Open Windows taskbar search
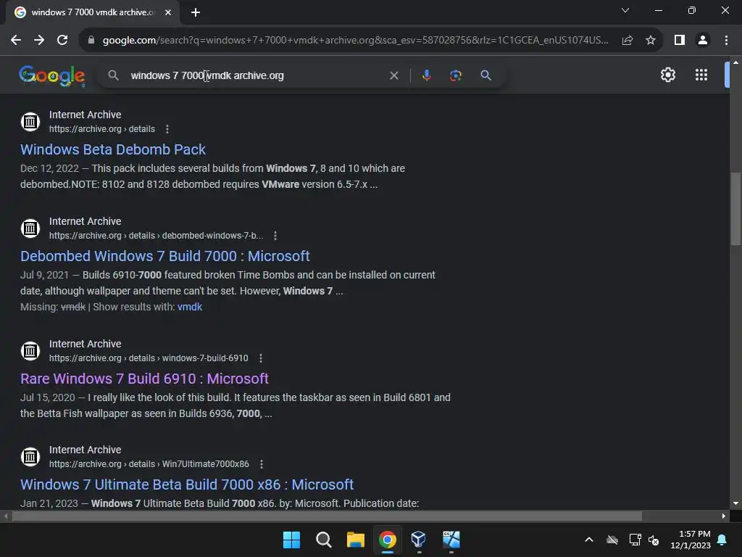The image size is (742, 557). click(x=324, y=540)
